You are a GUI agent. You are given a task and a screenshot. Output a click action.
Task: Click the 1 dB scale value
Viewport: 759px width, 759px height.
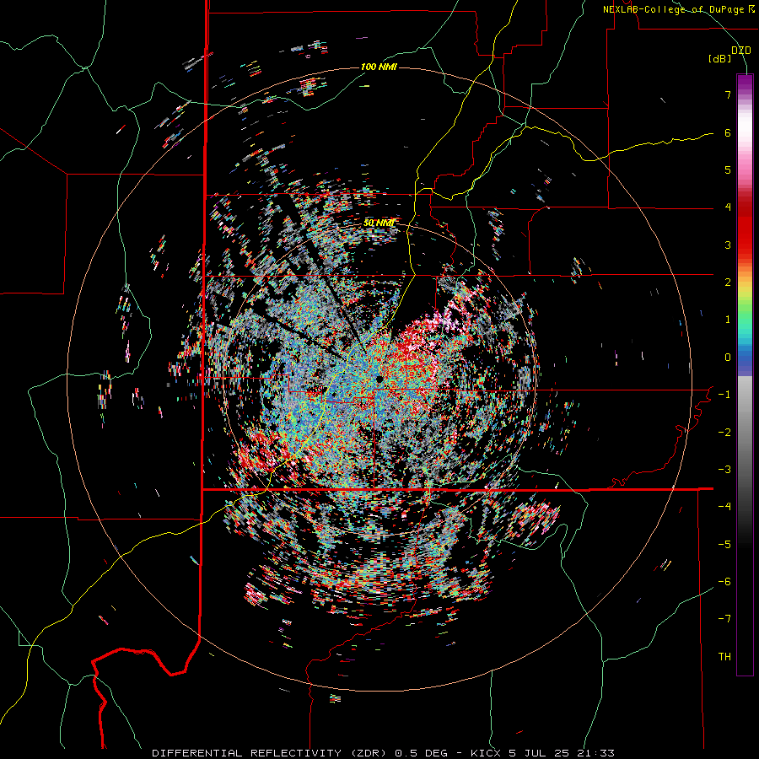pyautogui.click(x=728, y=320)
